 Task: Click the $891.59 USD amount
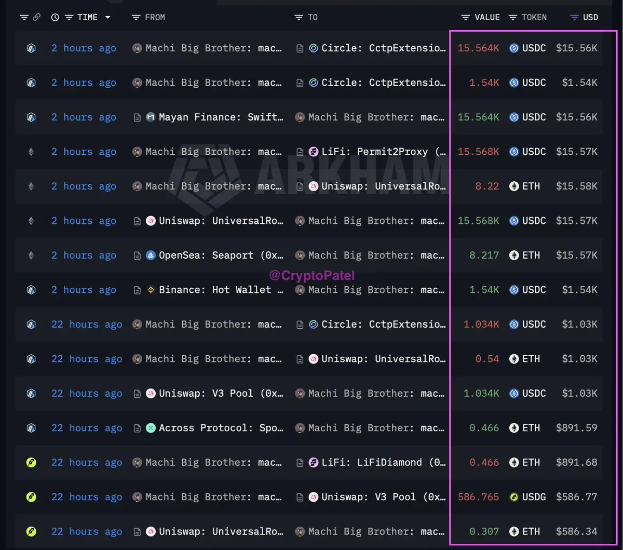coord(576,428)
